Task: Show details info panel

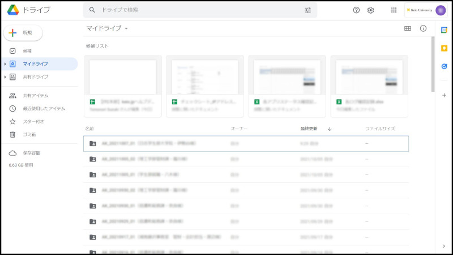Action: tap(423, 28)
